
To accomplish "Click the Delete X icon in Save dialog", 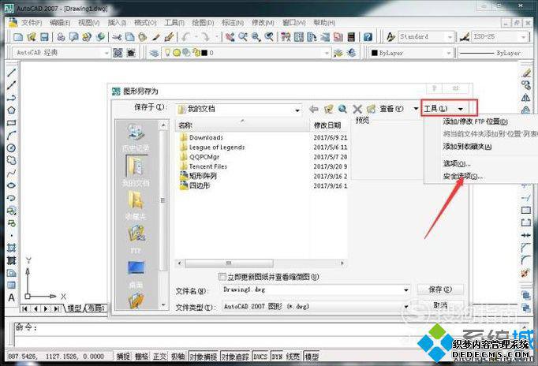I will pos(357,109).
